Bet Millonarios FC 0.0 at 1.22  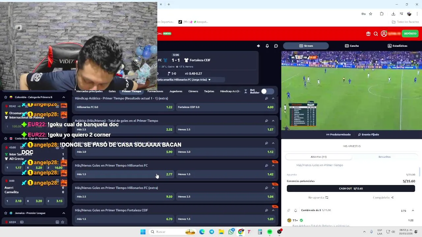[124, 107]
